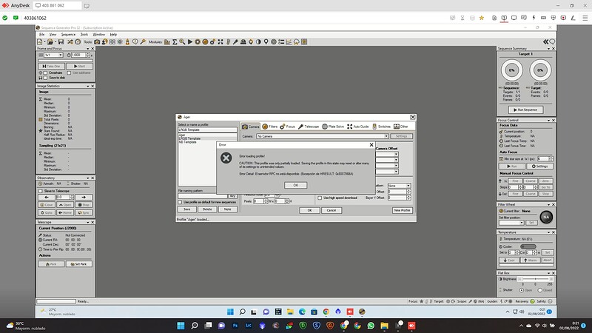Click the Recovery status icon in status bar
592x333 pixels.
(532, 301)
